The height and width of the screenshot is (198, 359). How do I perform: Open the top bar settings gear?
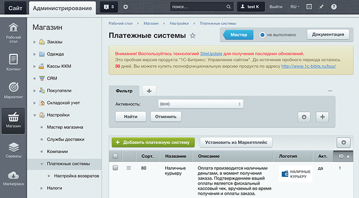point(126,7)
